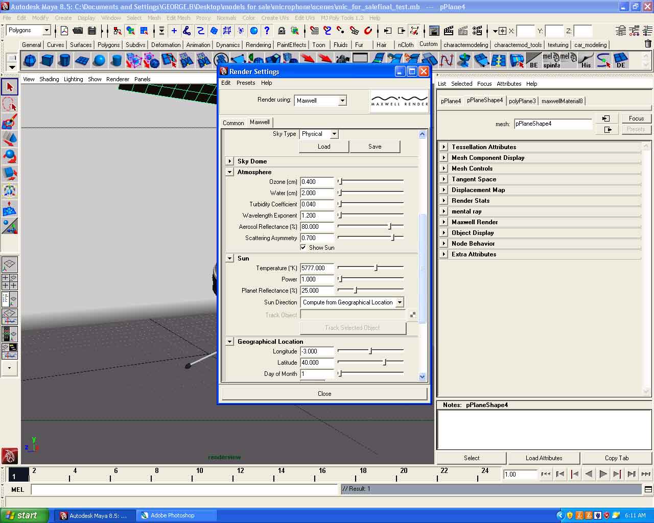
Task: Select the Rotate tool in toolbox
Action: [x=10, y=156]
